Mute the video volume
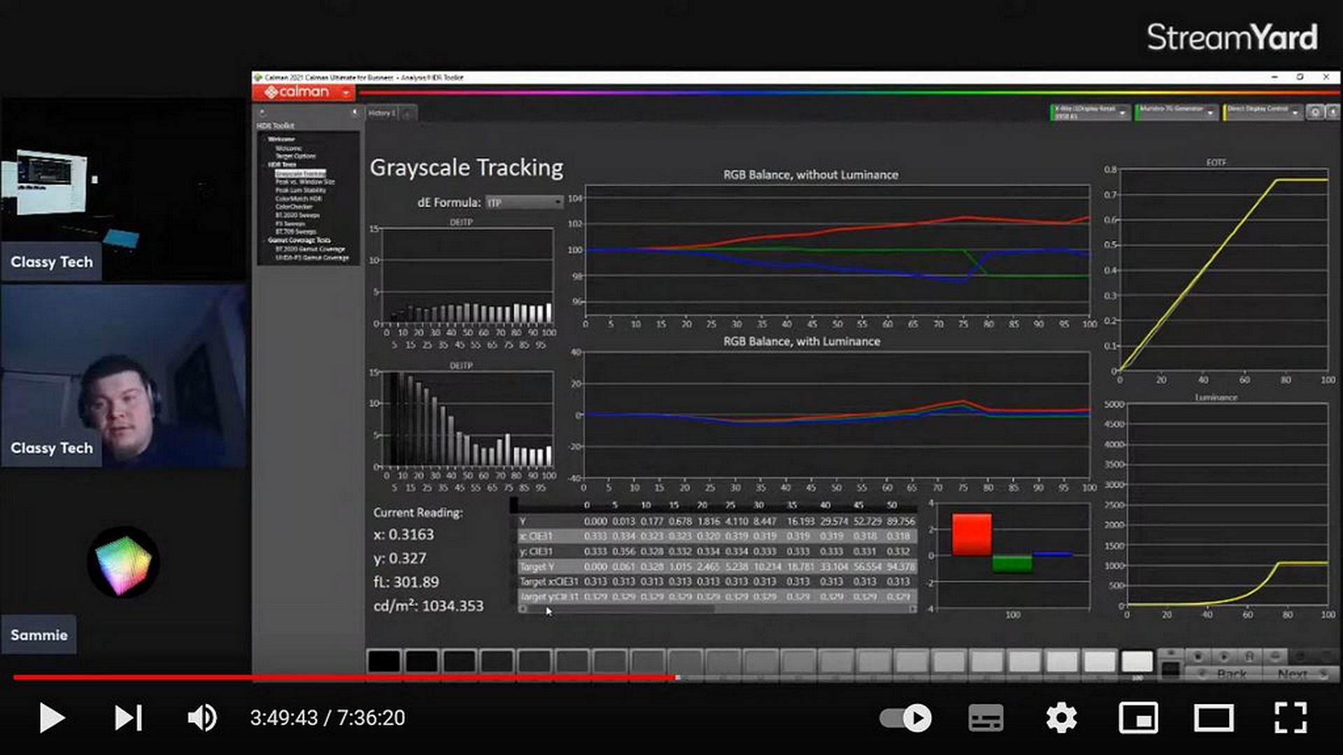 coord(202,718)
